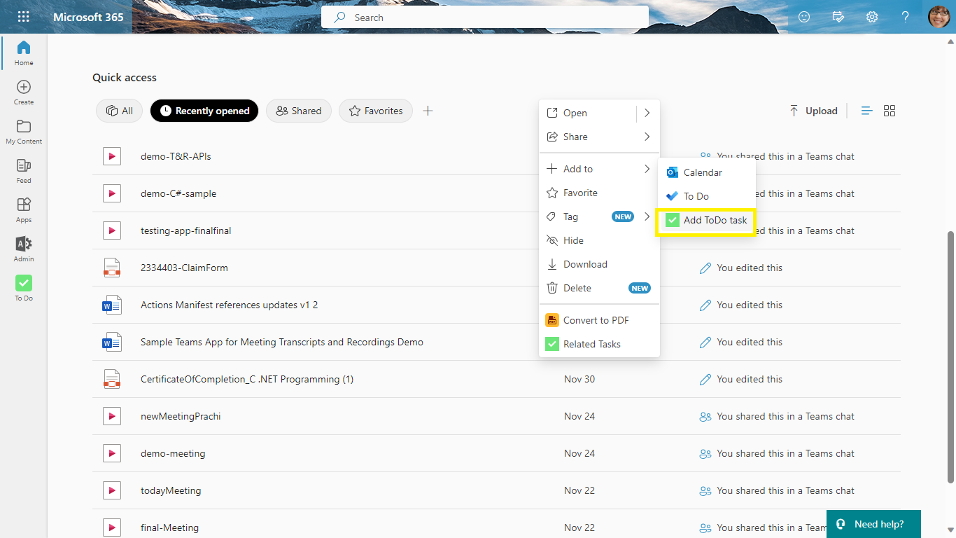Click video icon beside newMeetingPrachi
This screenshot has width=956, height=538.
click(112, 416)
